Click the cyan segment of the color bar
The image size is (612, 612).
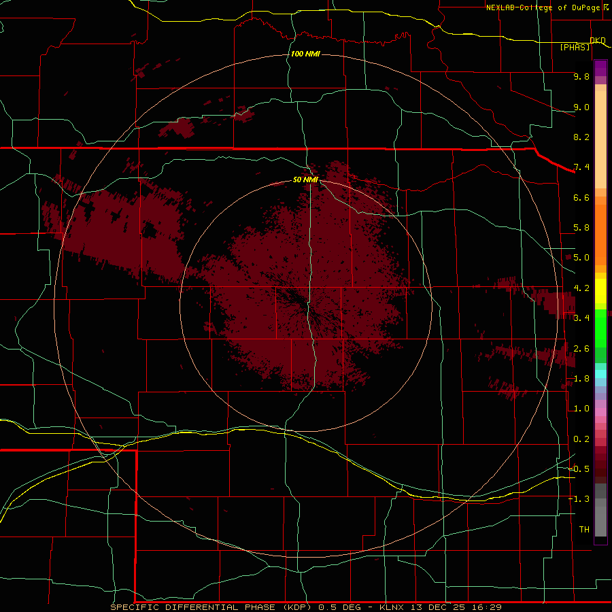(600, 374)
